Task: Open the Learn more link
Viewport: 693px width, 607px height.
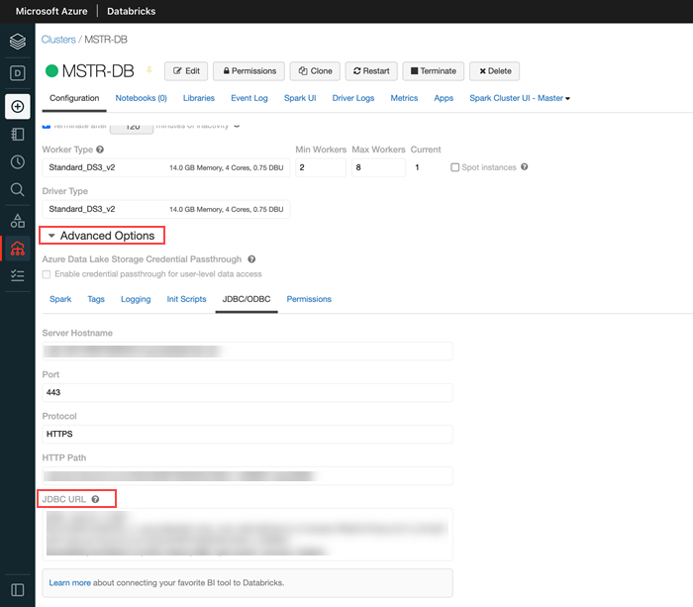Action: point(70,582)
